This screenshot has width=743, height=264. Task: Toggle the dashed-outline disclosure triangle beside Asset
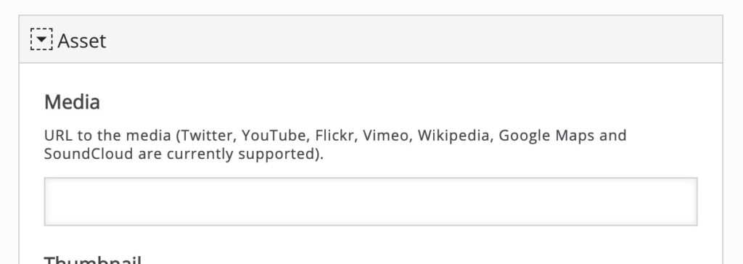tap(41, 39)
